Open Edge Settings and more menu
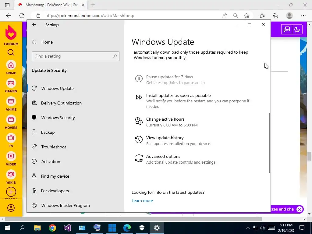Viewport: 312px width, 234px height. (303, 16)
